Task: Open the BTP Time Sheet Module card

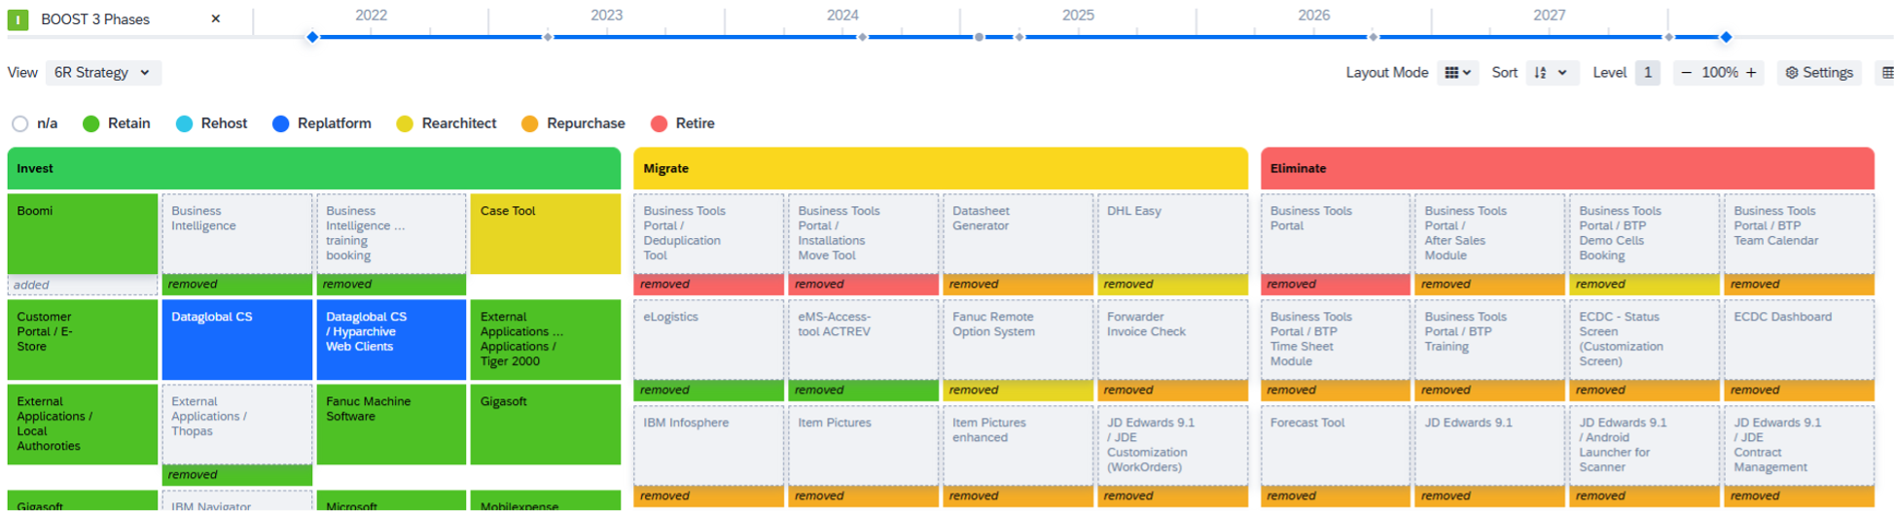Action: 1336,340
